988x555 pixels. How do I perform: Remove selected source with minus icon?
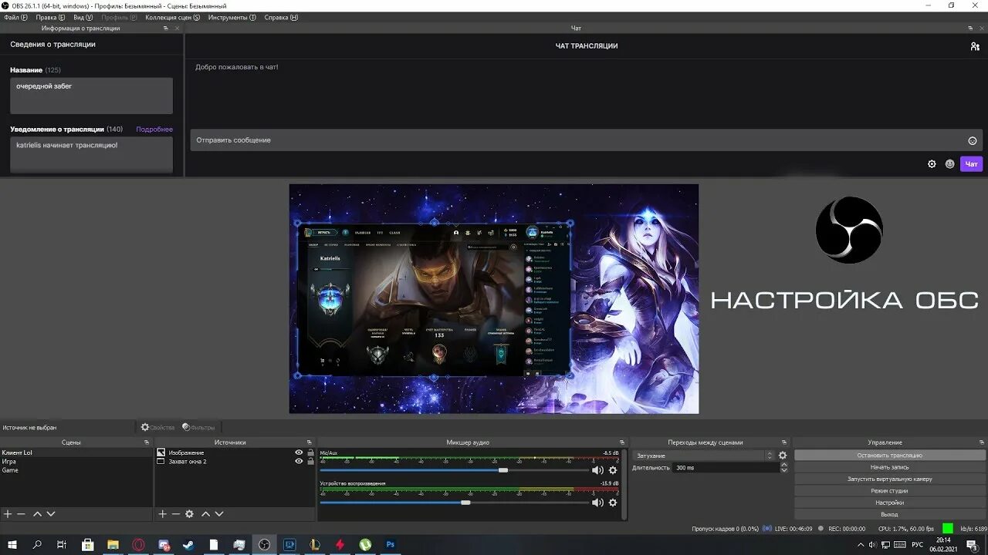(x=176, y=514)
